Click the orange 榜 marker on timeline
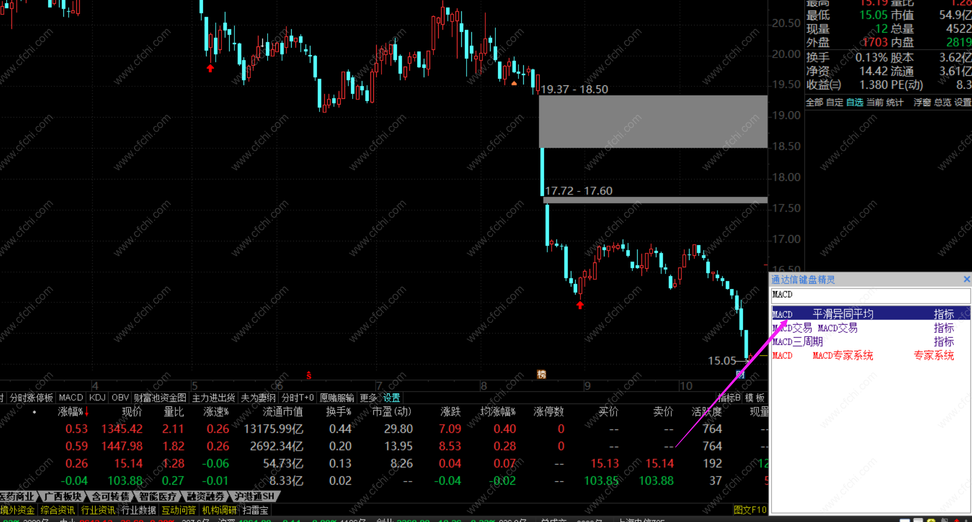This screenshot has width=972, height=522. click(x=541, y=374)
